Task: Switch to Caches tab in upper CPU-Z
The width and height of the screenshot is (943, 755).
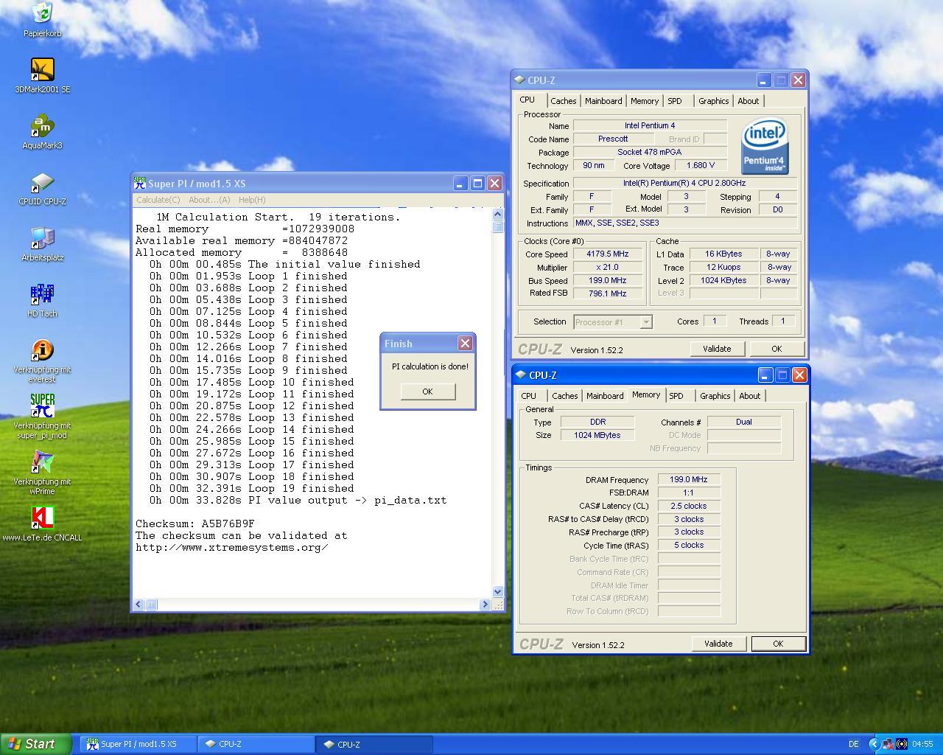Action: 563,101
